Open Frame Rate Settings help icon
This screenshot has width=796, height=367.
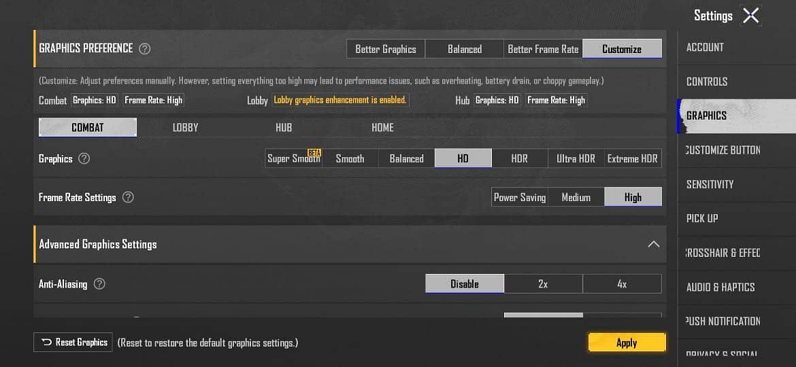pos(128,197)
